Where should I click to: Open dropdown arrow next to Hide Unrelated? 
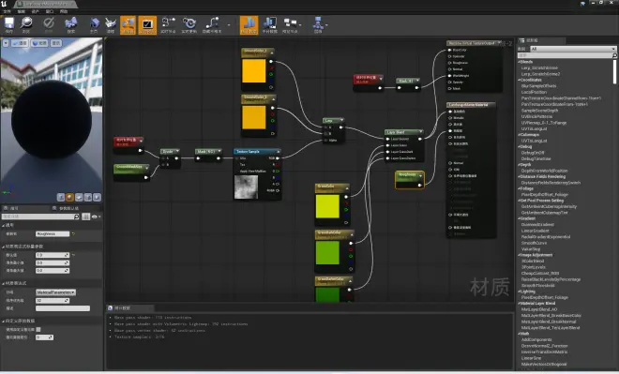pos(229,25)
